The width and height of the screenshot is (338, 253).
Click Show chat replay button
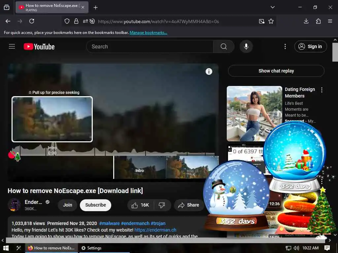(276, 71)
